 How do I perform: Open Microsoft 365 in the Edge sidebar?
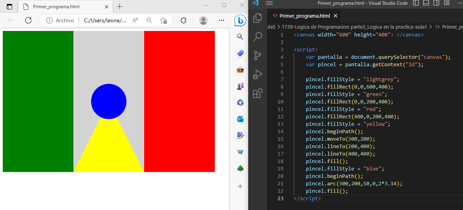240,103
